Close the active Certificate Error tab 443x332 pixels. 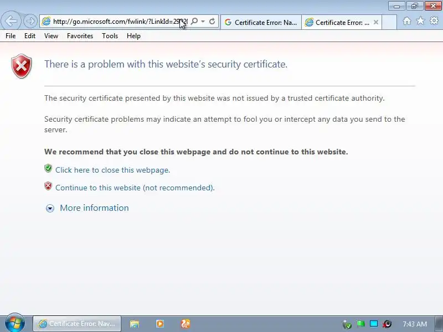pyautogui.click(x=376, y=22)
